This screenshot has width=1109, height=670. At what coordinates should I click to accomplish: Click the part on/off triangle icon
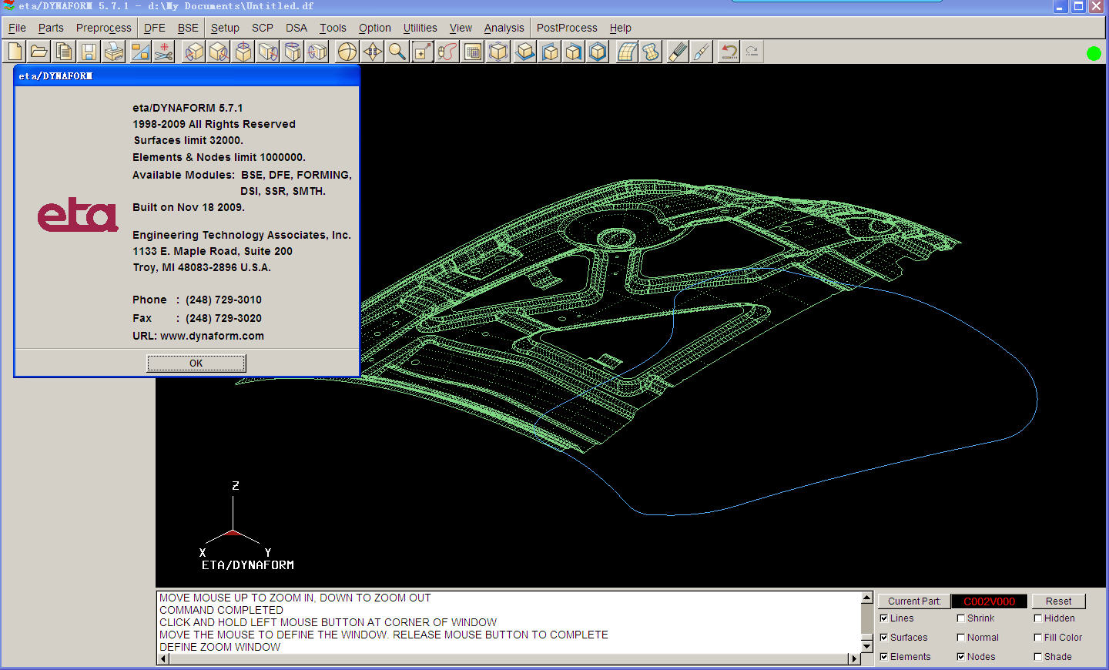click(139, 52)
